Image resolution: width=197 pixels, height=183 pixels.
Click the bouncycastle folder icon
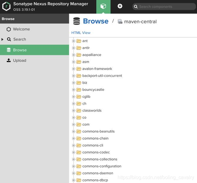click(x=79, y=90)
